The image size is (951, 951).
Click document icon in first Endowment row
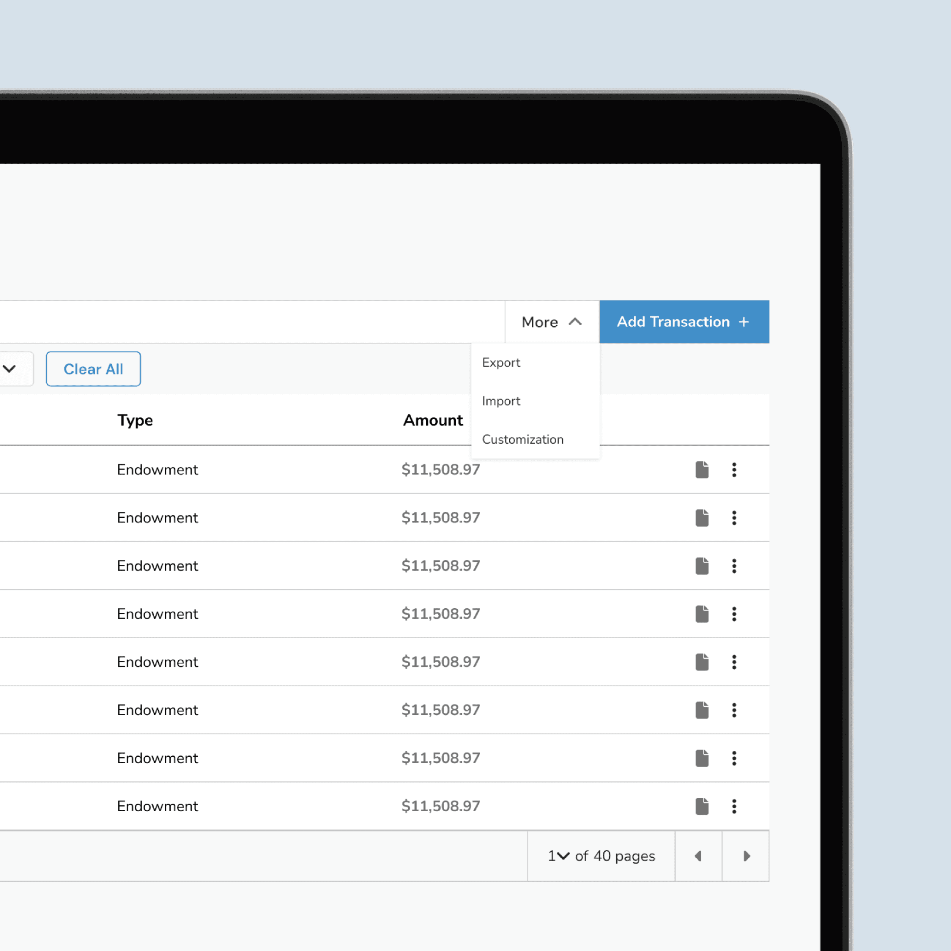click(702, 470)
